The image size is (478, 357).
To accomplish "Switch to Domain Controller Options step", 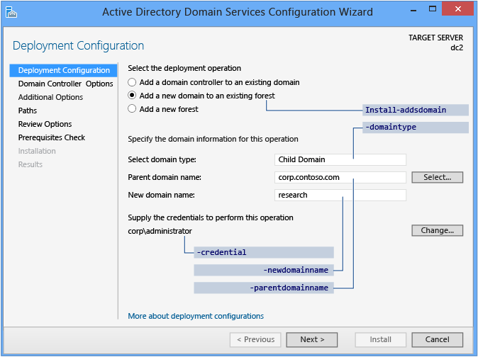I will (65, 84).
